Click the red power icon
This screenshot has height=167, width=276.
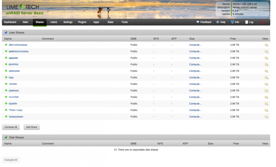[263, 22]
